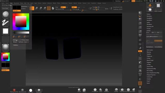165x93 pixels.
Task: Click the grayscale intensity strip in Color palette
Action: 21,33
